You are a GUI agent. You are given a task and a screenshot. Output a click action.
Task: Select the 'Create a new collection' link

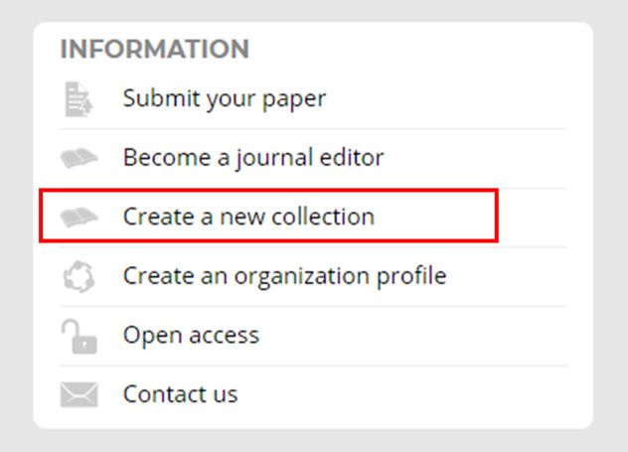click(x=248, y=216)
